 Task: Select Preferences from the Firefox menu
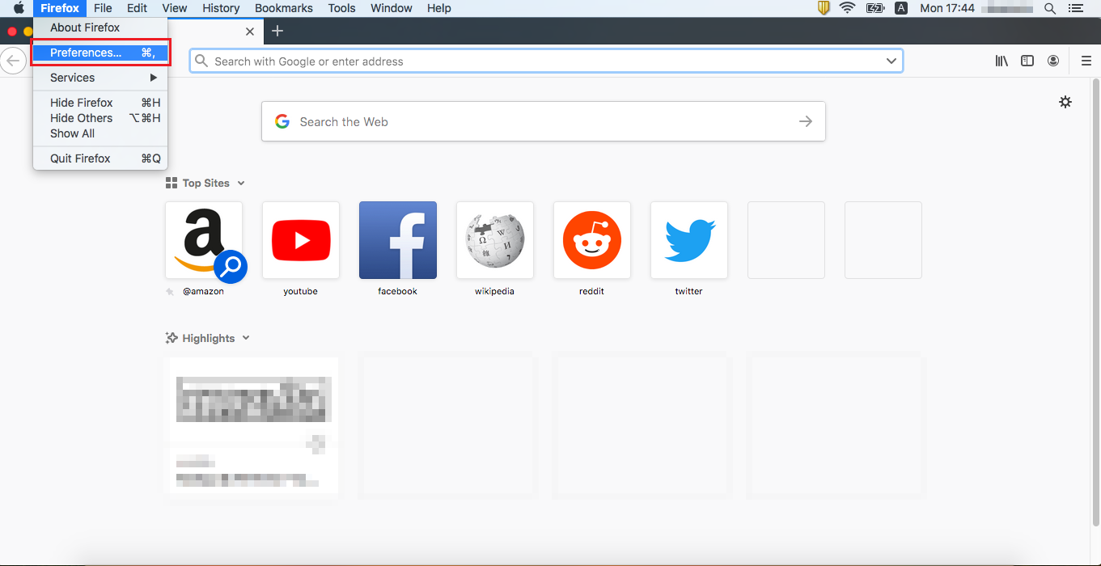[84, 52]
